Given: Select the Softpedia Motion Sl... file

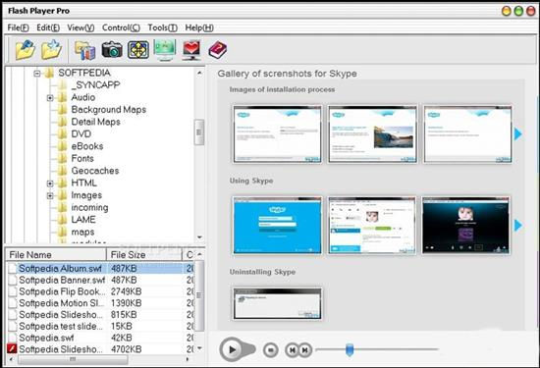Looking at the screenshot, I should (x=61, y=303).
